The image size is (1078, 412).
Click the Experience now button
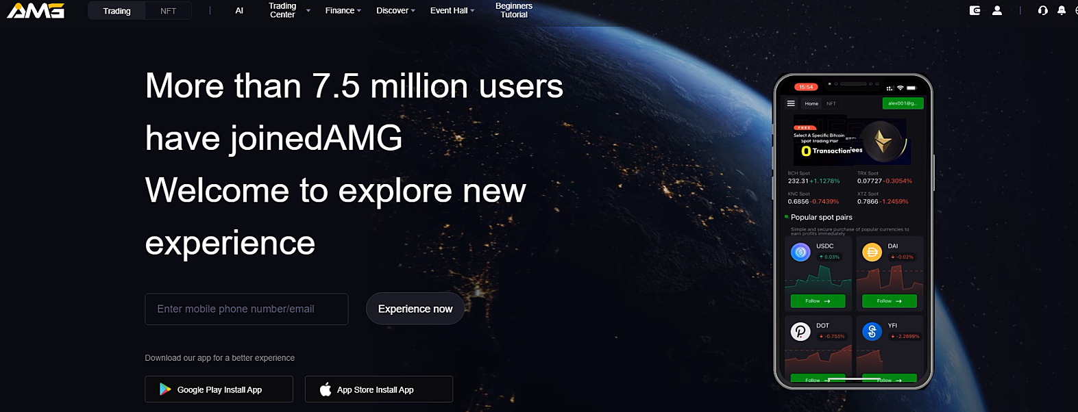pyautogui.click(x=415, y=309)
